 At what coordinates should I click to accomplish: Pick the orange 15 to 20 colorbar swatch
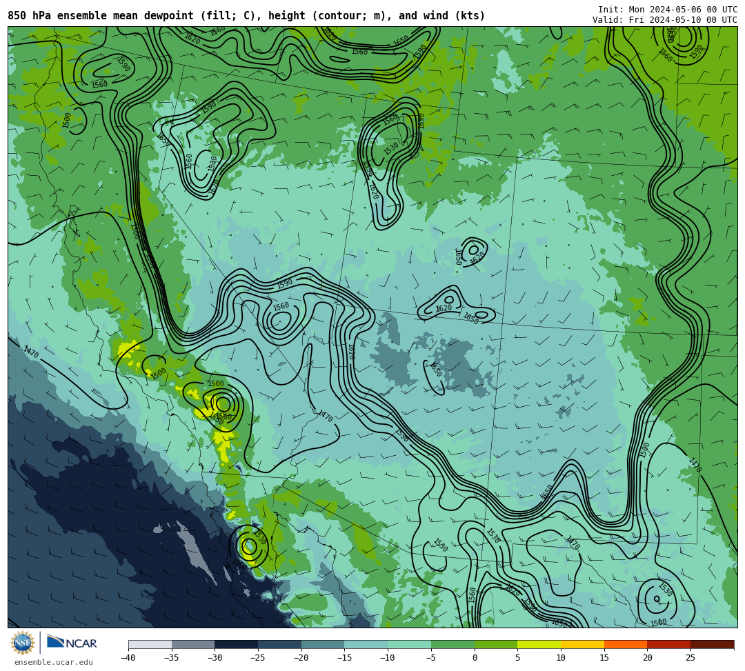pyautogui.click(x=626, y=644)
